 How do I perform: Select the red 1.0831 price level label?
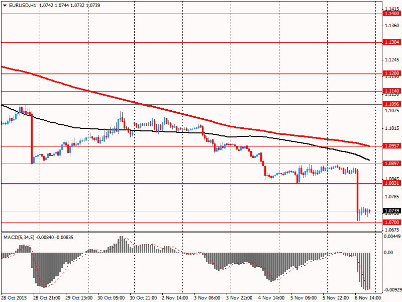pyautogui.click(x=391, y=183)
